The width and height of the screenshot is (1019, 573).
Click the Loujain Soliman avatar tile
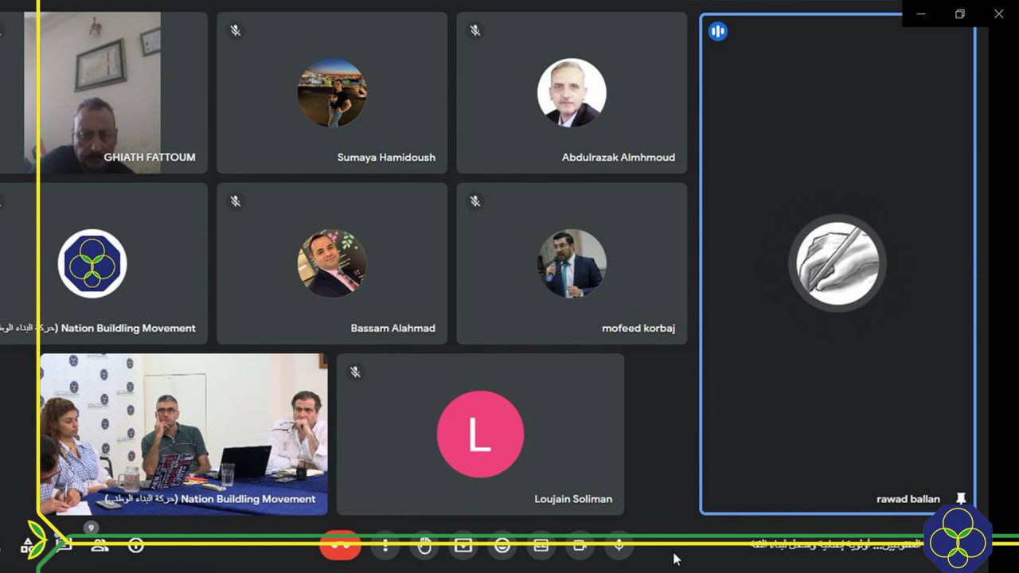pyautogui.click(x=480, y=435)
